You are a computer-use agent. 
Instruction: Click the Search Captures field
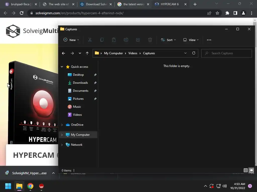[x=227, y=53]
